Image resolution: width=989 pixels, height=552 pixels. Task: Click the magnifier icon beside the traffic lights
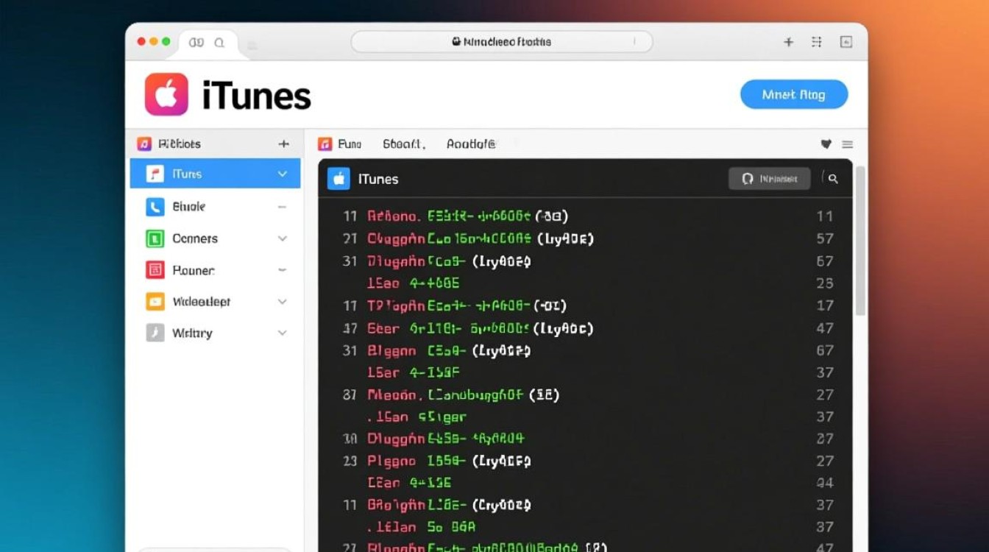(219, 43)
